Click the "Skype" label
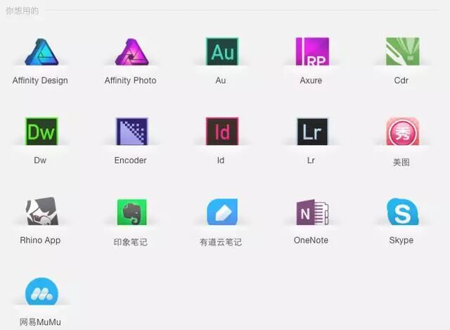 click(x=401, y=240)
